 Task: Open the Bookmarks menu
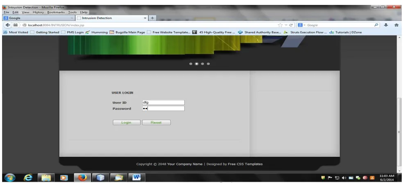coord(56,12)
